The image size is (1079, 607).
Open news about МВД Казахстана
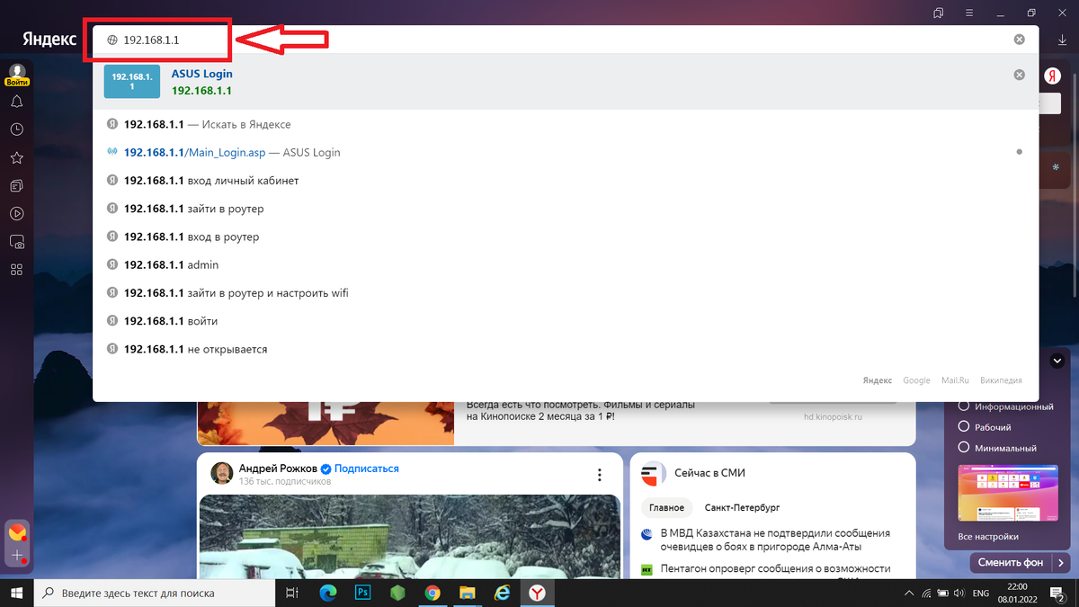pyautogui.click(x=775, y=540)
